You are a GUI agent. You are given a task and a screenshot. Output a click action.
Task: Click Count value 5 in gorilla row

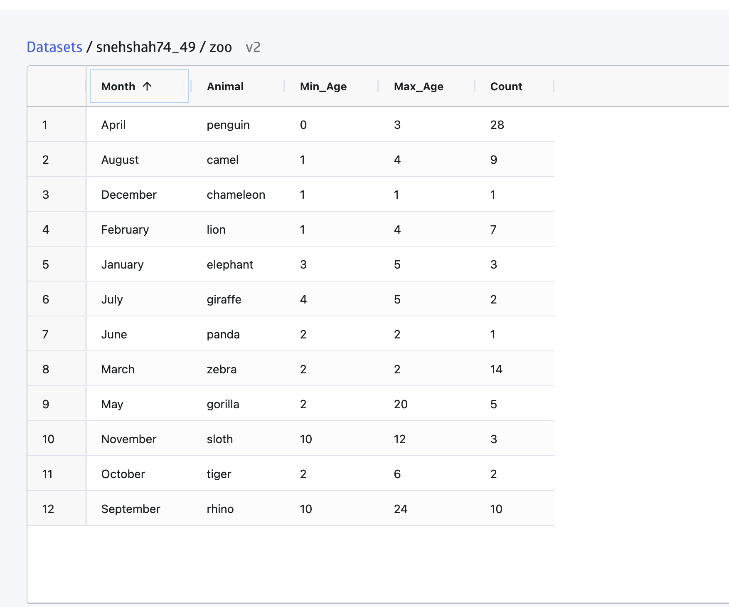coord(494,404)
